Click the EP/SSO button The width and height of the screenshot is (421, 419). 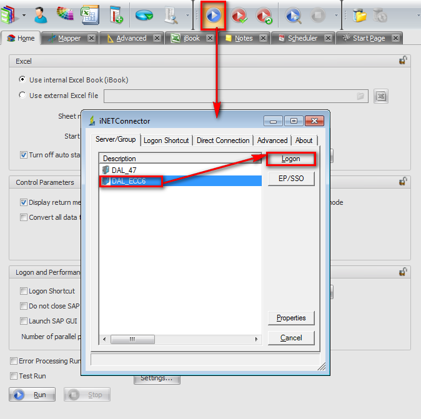(x=291, y=179)
